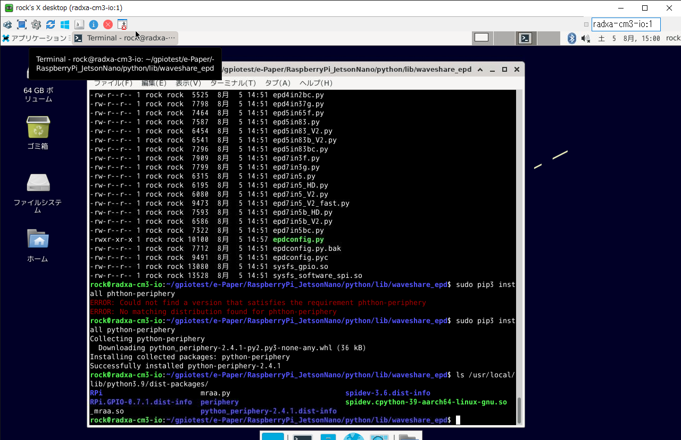Click the python_periphery-2.4.1.dist-info entry
The width and height of the screenshot is (681, 440).
[269, 411]
